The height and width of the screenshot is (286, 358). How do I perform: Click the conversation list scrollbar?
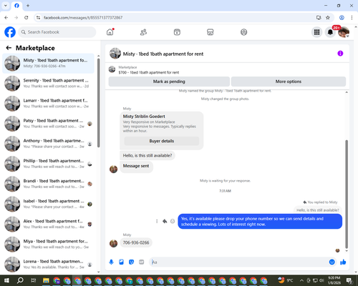click(x=98, y=102)
